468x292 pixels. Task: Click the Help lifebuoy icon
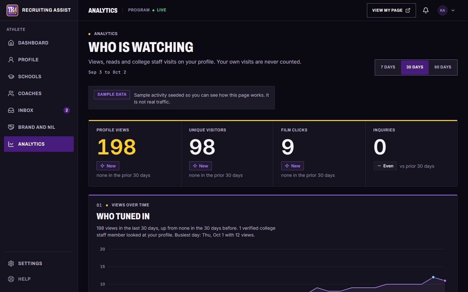[11, 279]
